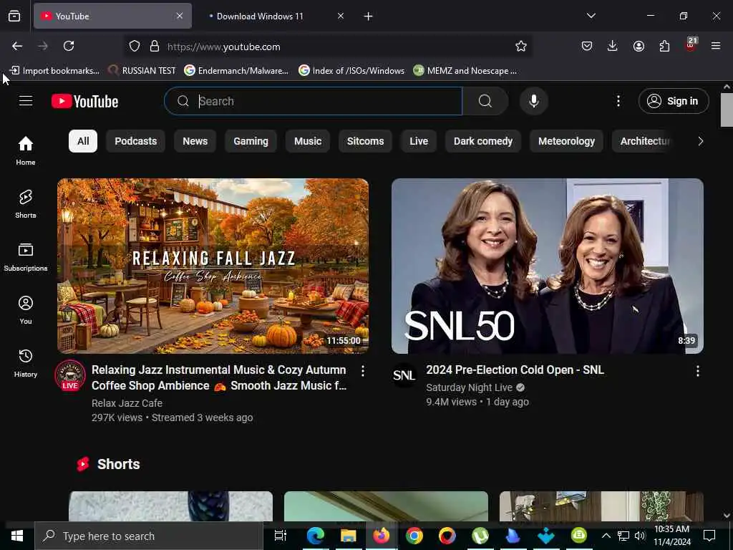This screenshot has width=733, height=550.
Task: Open 2024 Pre-Election Cold Open title
Action: tap(515, 370)
